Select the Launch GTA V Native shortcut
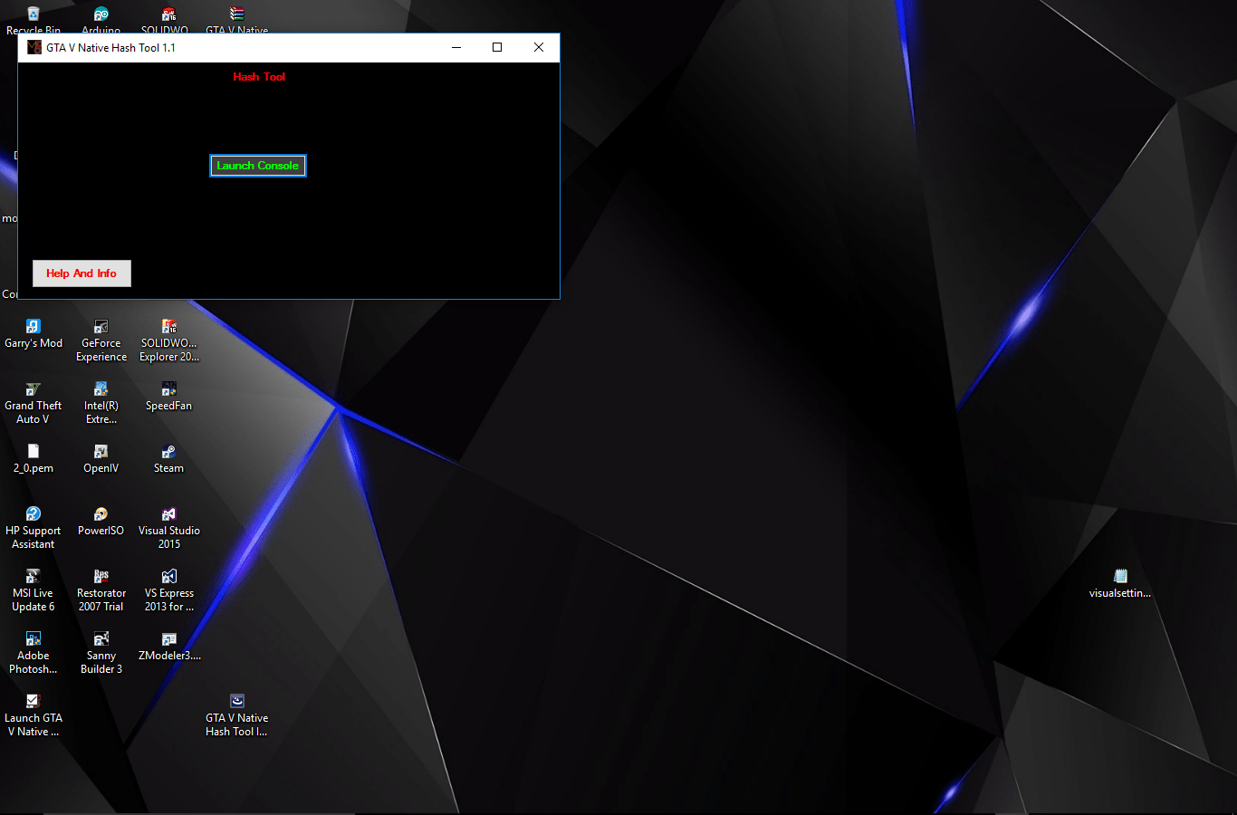The height and width of the screenshot is (815, 1237). coord(34,715)
